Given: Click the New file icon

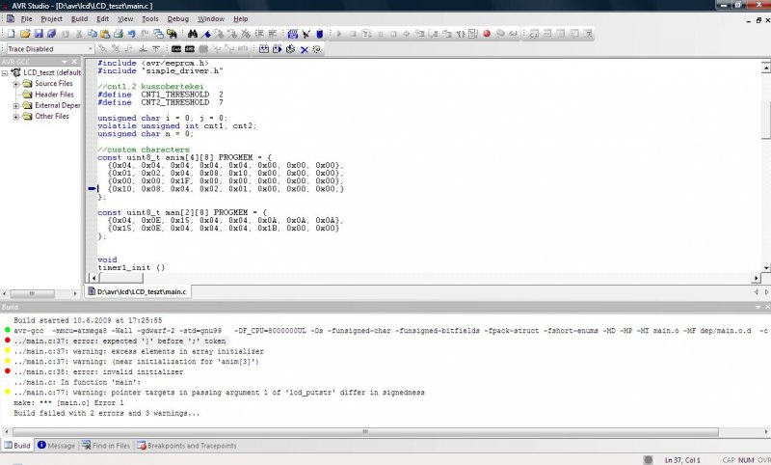Looking at the screenshot, I should (11, 34).
